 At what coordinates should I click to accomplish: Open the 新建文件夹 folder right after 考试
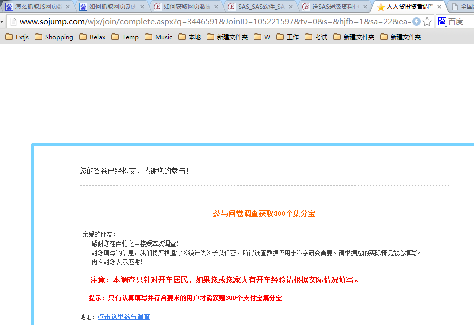[x=354, y=37]
